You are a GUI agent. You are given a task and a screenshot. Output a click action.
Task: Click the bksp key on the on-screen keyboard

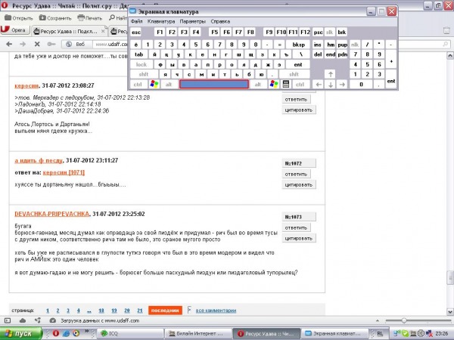[298, 45]
